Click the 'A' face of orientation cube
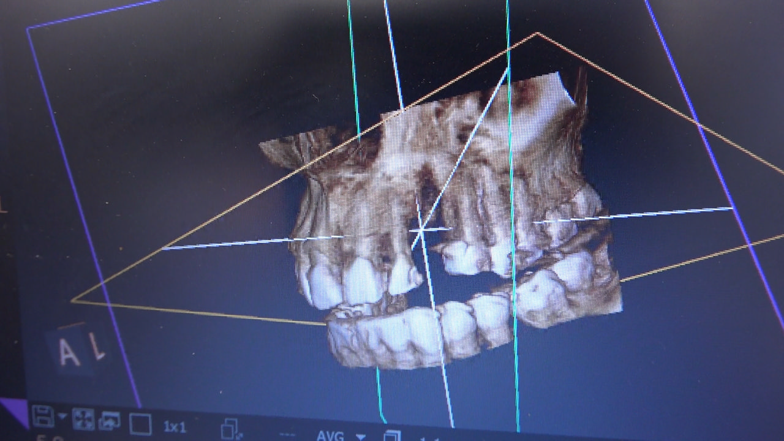Screen dimensions: 784x441 [x=68, y=352]
